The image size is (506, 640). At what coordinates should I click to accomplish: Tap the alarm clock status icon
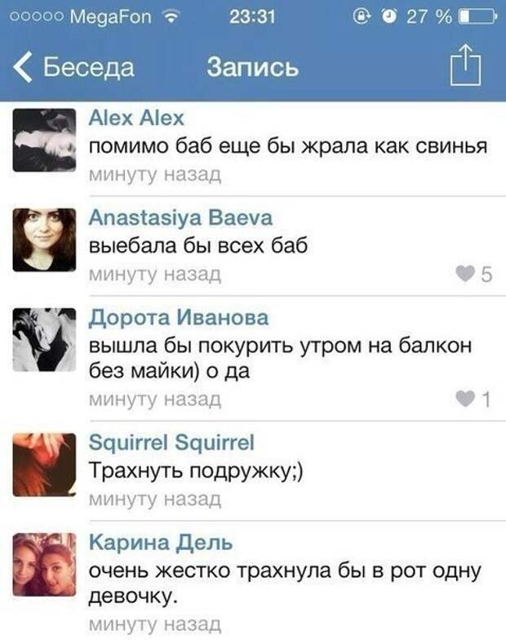[x=388, y=16]
